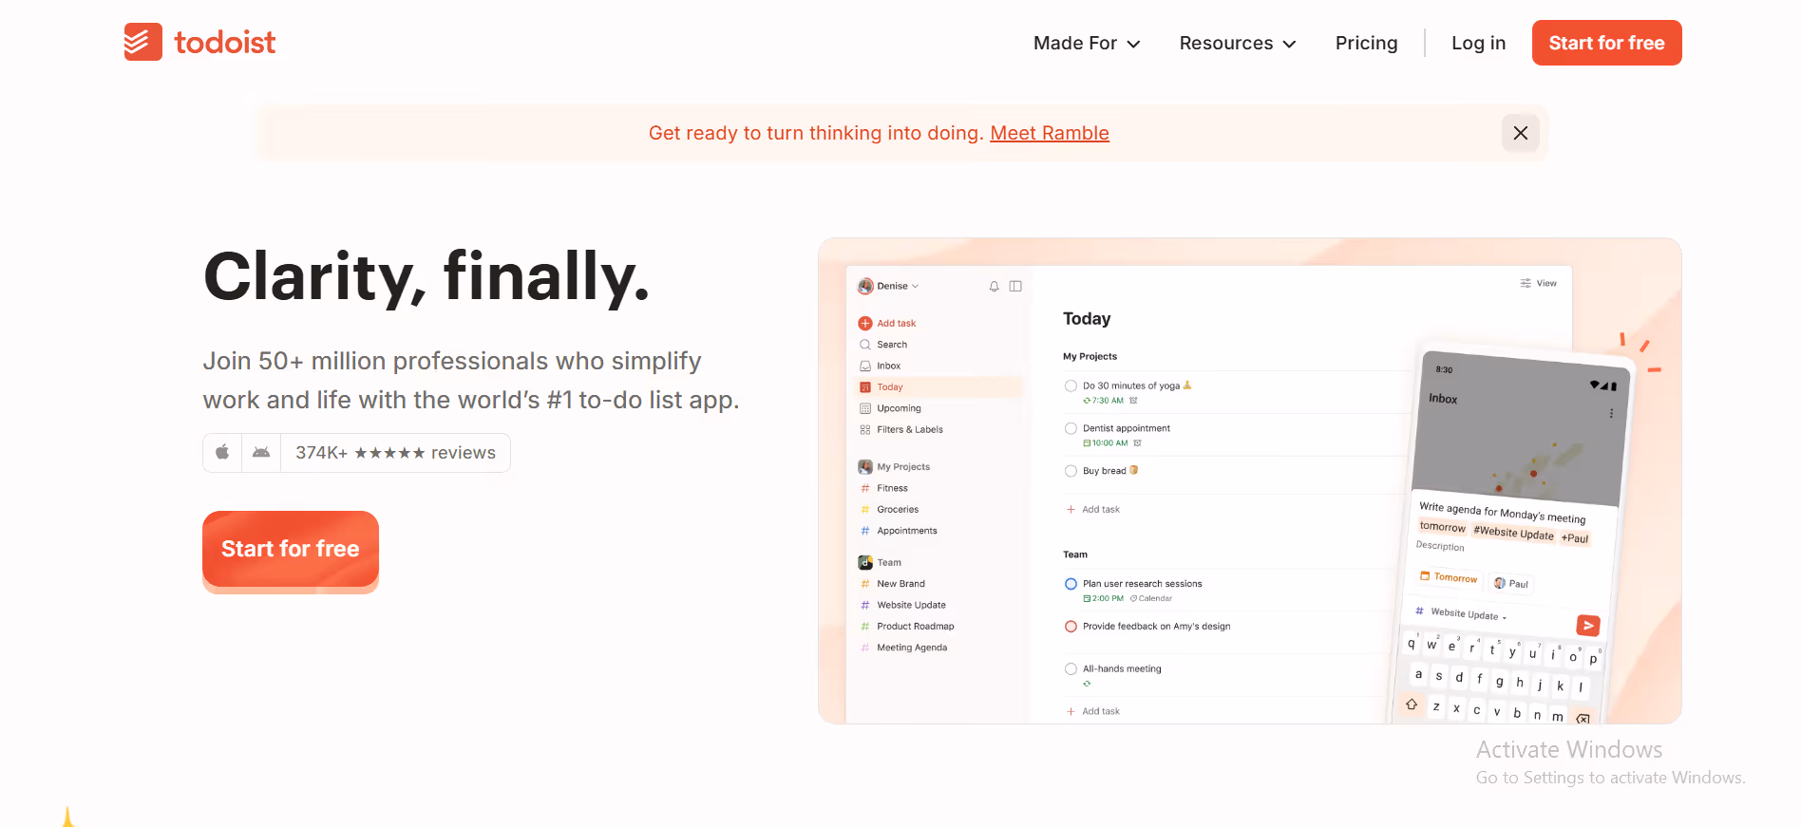Image resolution: width=1801 pixels, height=827 pixels.
Task: Open Website Update project in sidebar
Action: (911, 605)
